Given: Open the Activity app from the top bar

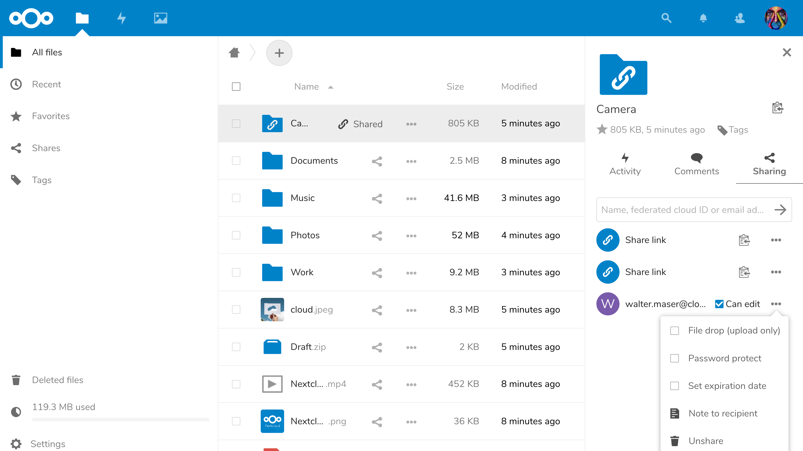Looking at the screenshot, I should tap(122, 18).
